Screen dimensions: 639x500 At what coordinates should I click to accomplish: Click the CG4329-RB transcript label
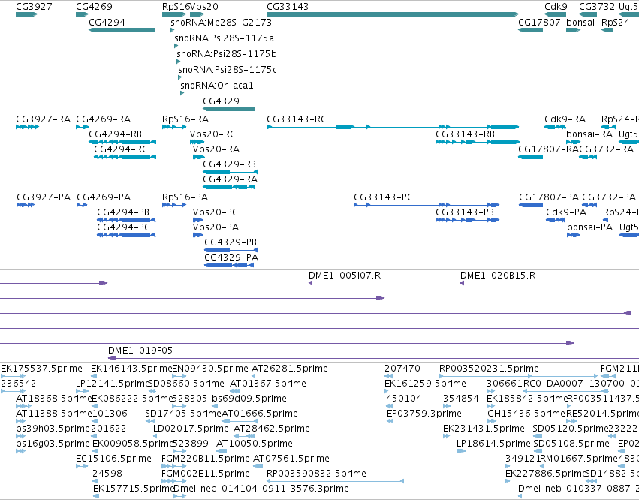pos(230,164)
